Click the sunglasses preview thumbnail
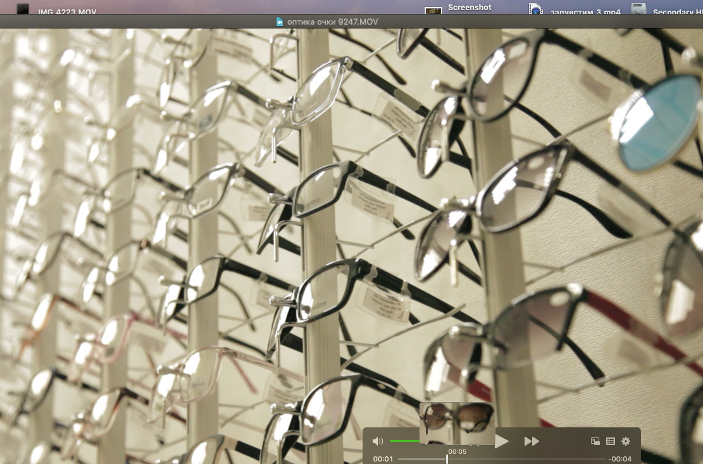Screen dimensions: 703x464 457,422
